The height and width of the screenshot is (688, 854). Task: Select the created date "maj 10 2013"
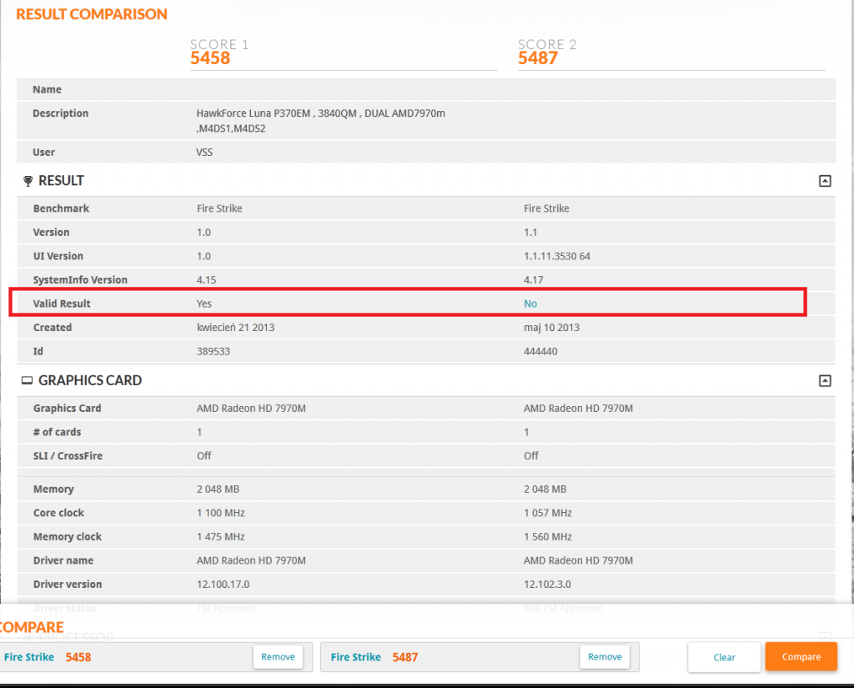pyautogui.click(x=552, y=328)
